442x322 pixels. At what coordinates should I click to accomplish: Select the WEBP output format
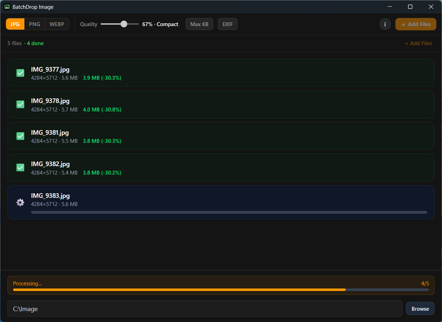point(57,24)
